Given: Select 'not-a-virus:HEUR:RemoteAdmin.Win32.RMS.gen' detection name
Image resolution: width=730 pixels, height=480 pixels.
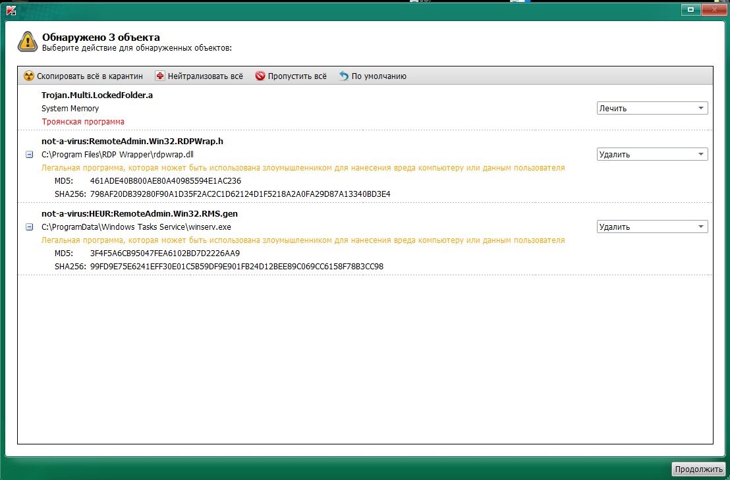Looking at the screenshot, I should (140, 214).
